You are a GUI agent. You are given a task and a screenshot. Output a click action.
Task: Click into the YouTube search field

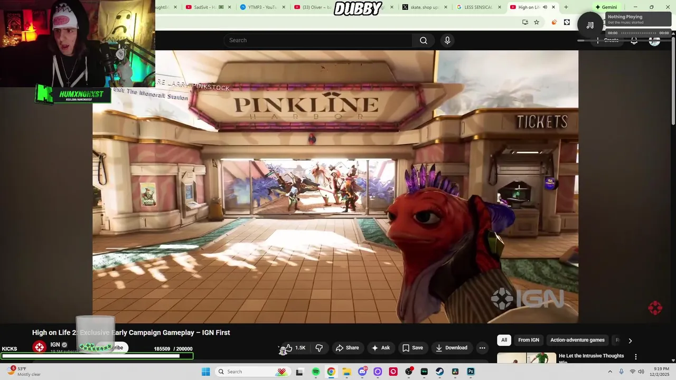click(x=318, y=41)
